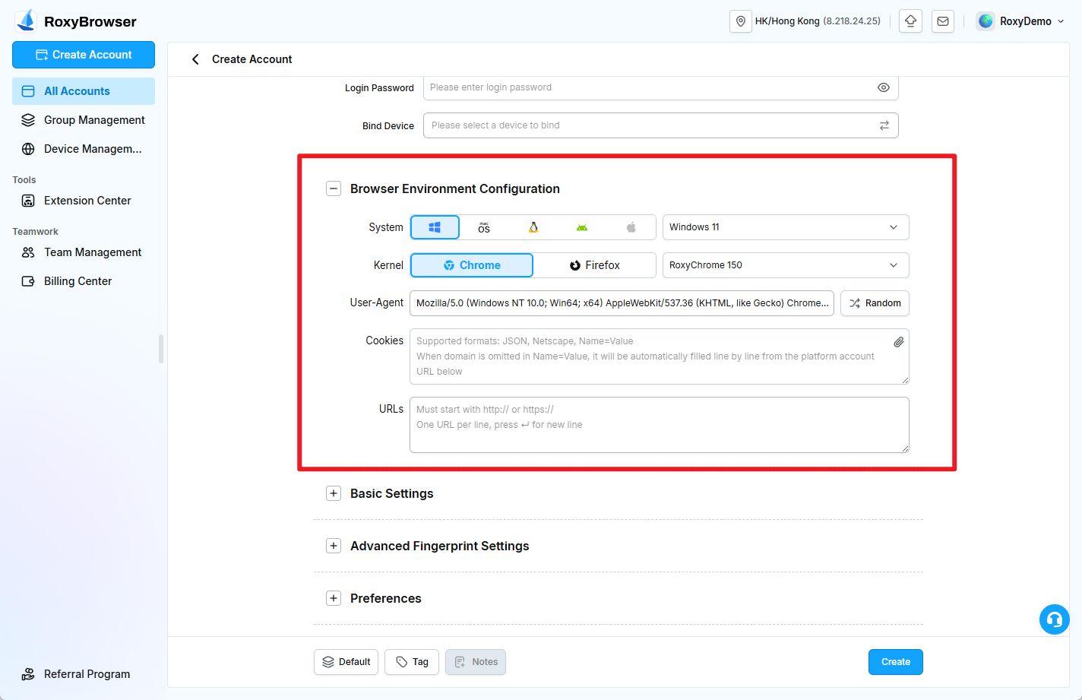Click the location pin icon in header

point(741,21)
